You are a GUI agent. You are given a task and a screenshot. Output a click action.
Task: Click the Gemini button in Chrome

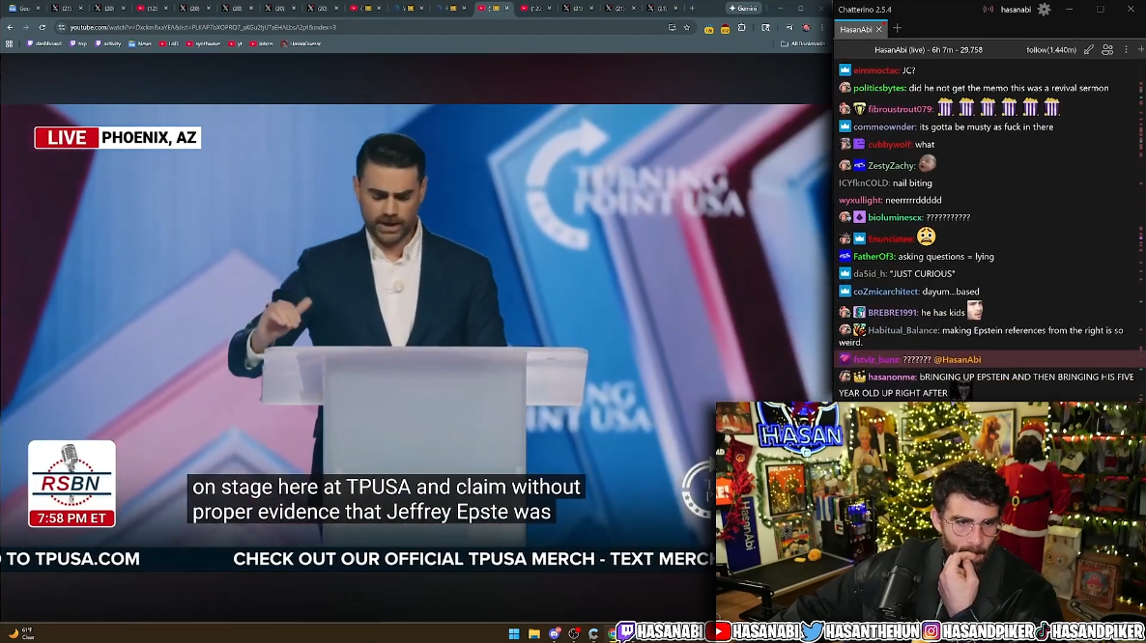(x=742, y=8)
